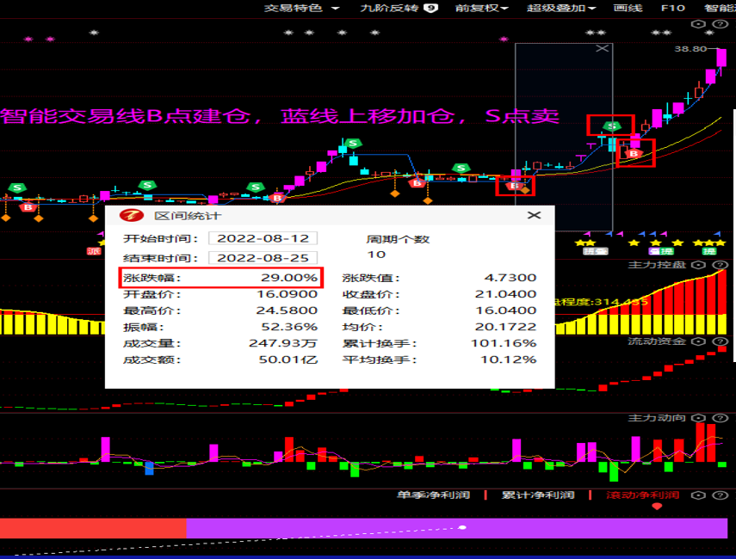Switch to 单季净利润 tab
This screenshot has width=736, height=559.
[x=433, y=494]
